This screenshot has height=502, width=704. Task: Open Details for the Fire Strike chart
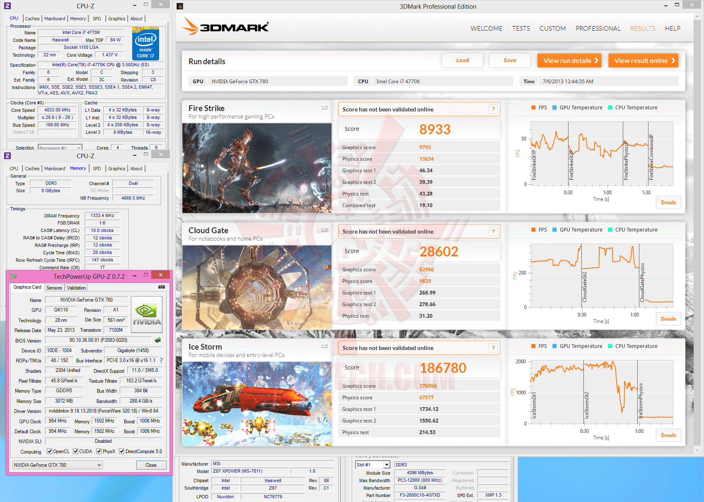[x=668, y=203]
